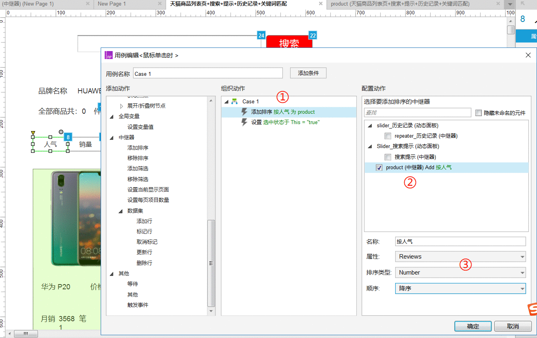Open the 排序类型 Number dropdown
Viewport: 537px width, 338px height.
pos(460,273)
